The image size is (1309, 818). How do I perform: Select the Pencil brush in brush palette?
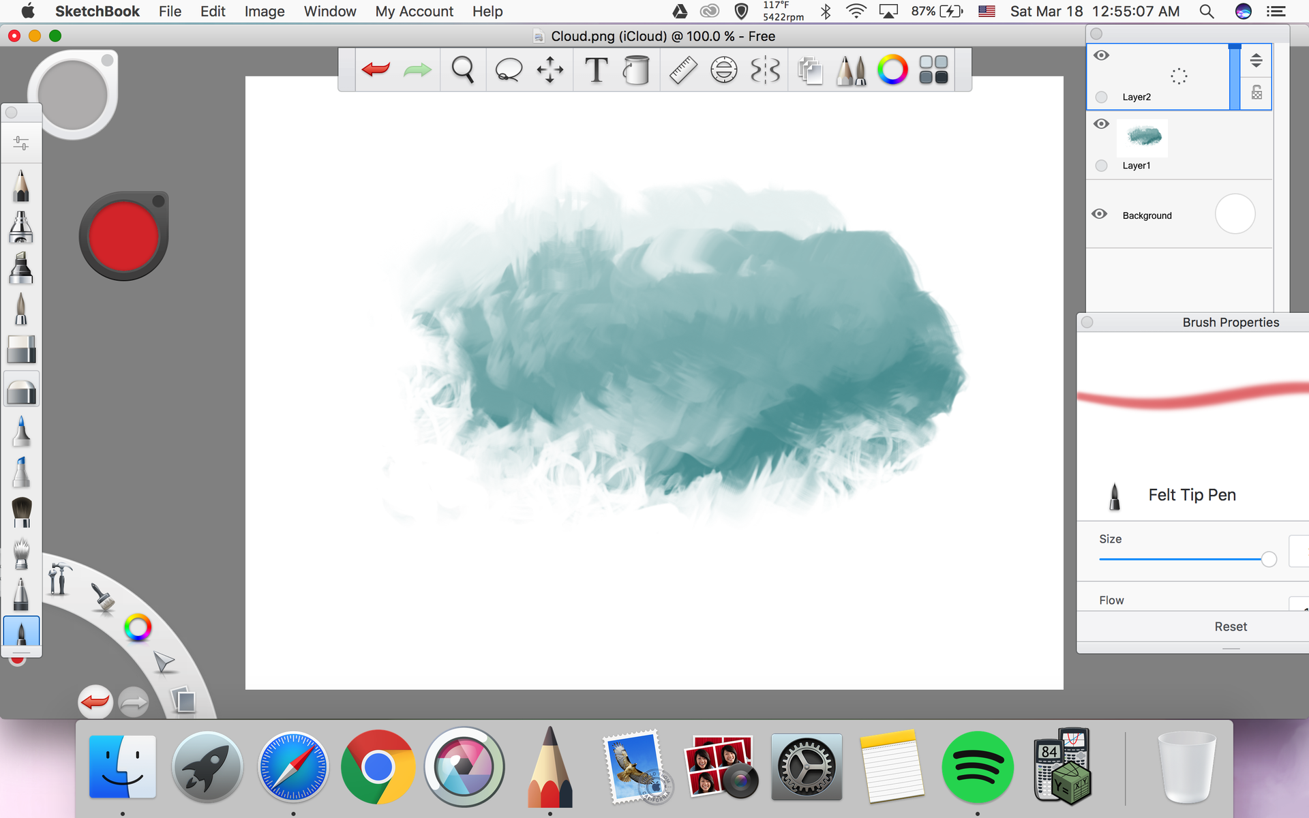point(21,186)
